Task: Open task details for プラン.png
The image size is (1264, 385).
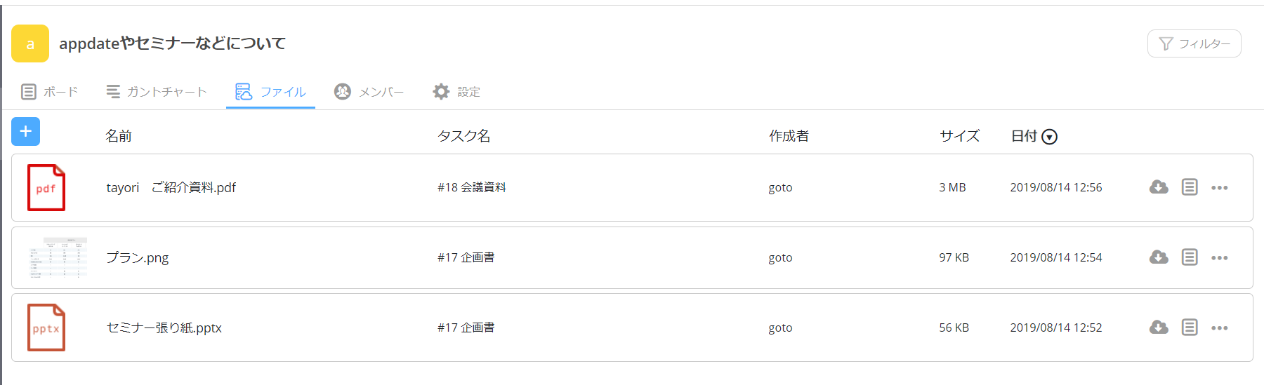Action: 1190,257
